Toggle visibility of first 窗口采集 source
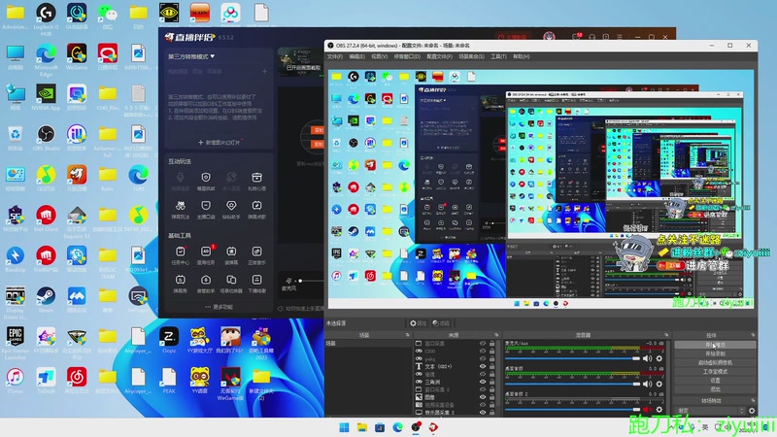 tap(483, 344)
